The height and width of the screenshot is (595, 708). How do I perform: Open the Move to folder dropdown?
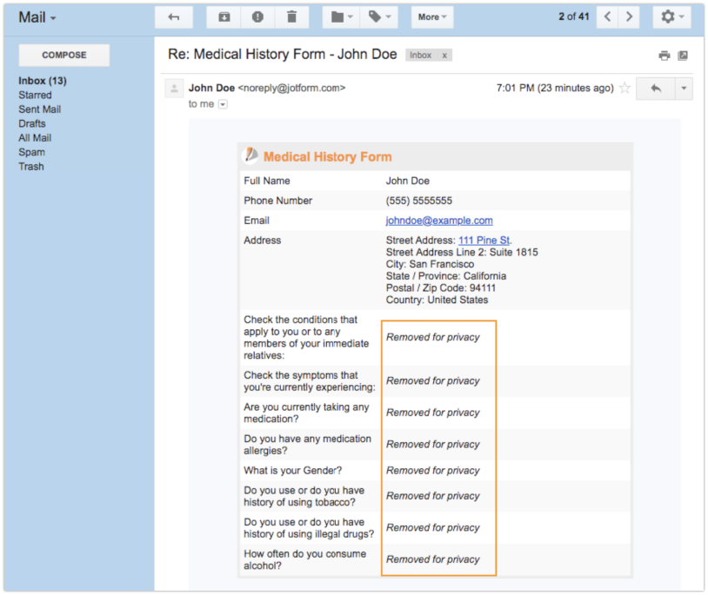point(342,17)
